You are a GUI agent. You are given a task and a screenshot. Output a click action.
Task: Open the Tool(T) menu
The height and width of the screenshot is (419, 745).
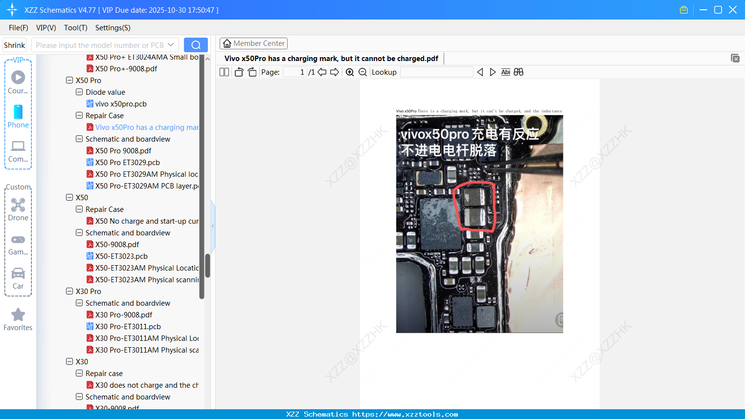pyautogui.click(x=75, y=28)
